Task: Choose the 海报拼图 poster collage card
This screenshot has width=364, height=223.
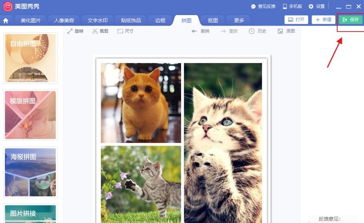Action: point(30,172)
